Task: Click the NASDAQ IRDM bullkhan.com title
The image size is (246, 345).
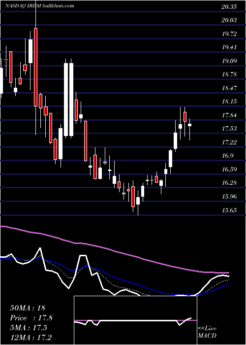Action: point(40,6)
